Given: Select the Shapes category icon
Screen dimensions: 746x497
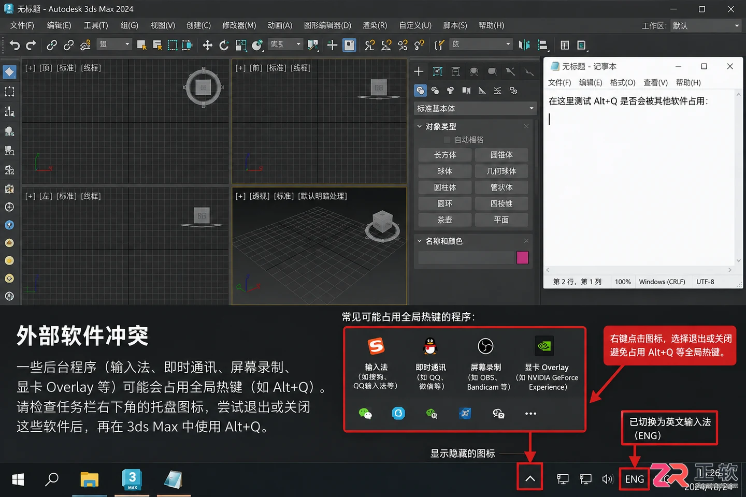Looking at the screenshot, I should 435,91.
